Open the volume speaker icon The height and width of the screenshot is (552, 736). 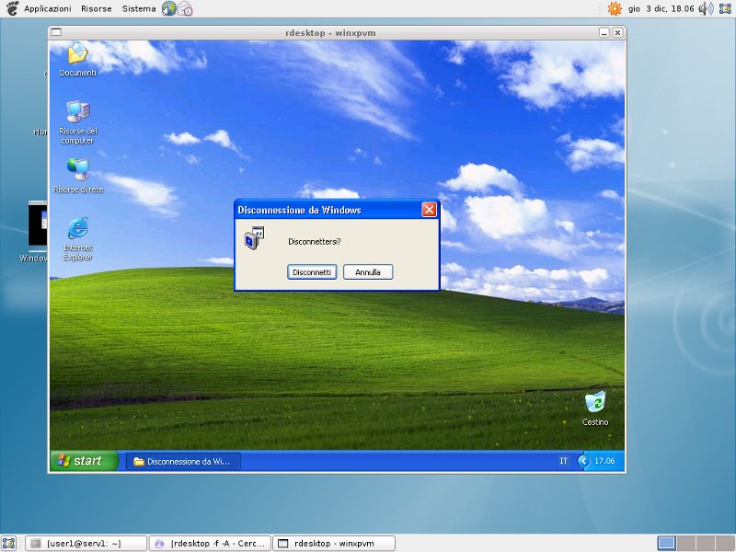click(706, 8)
